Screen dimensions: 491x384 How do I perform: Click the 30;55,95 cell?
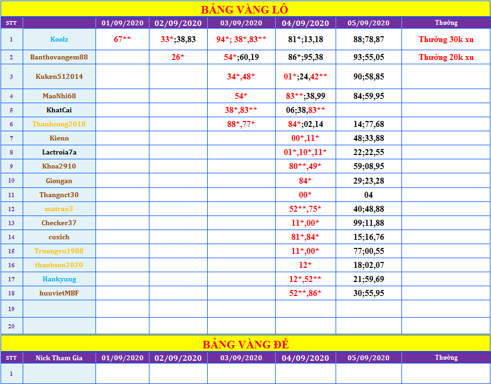click(369, 293)
